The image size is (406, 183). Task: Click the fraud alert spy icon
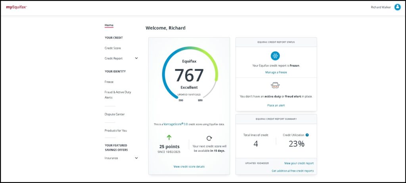pyautogui.click(x=275, y=85)
